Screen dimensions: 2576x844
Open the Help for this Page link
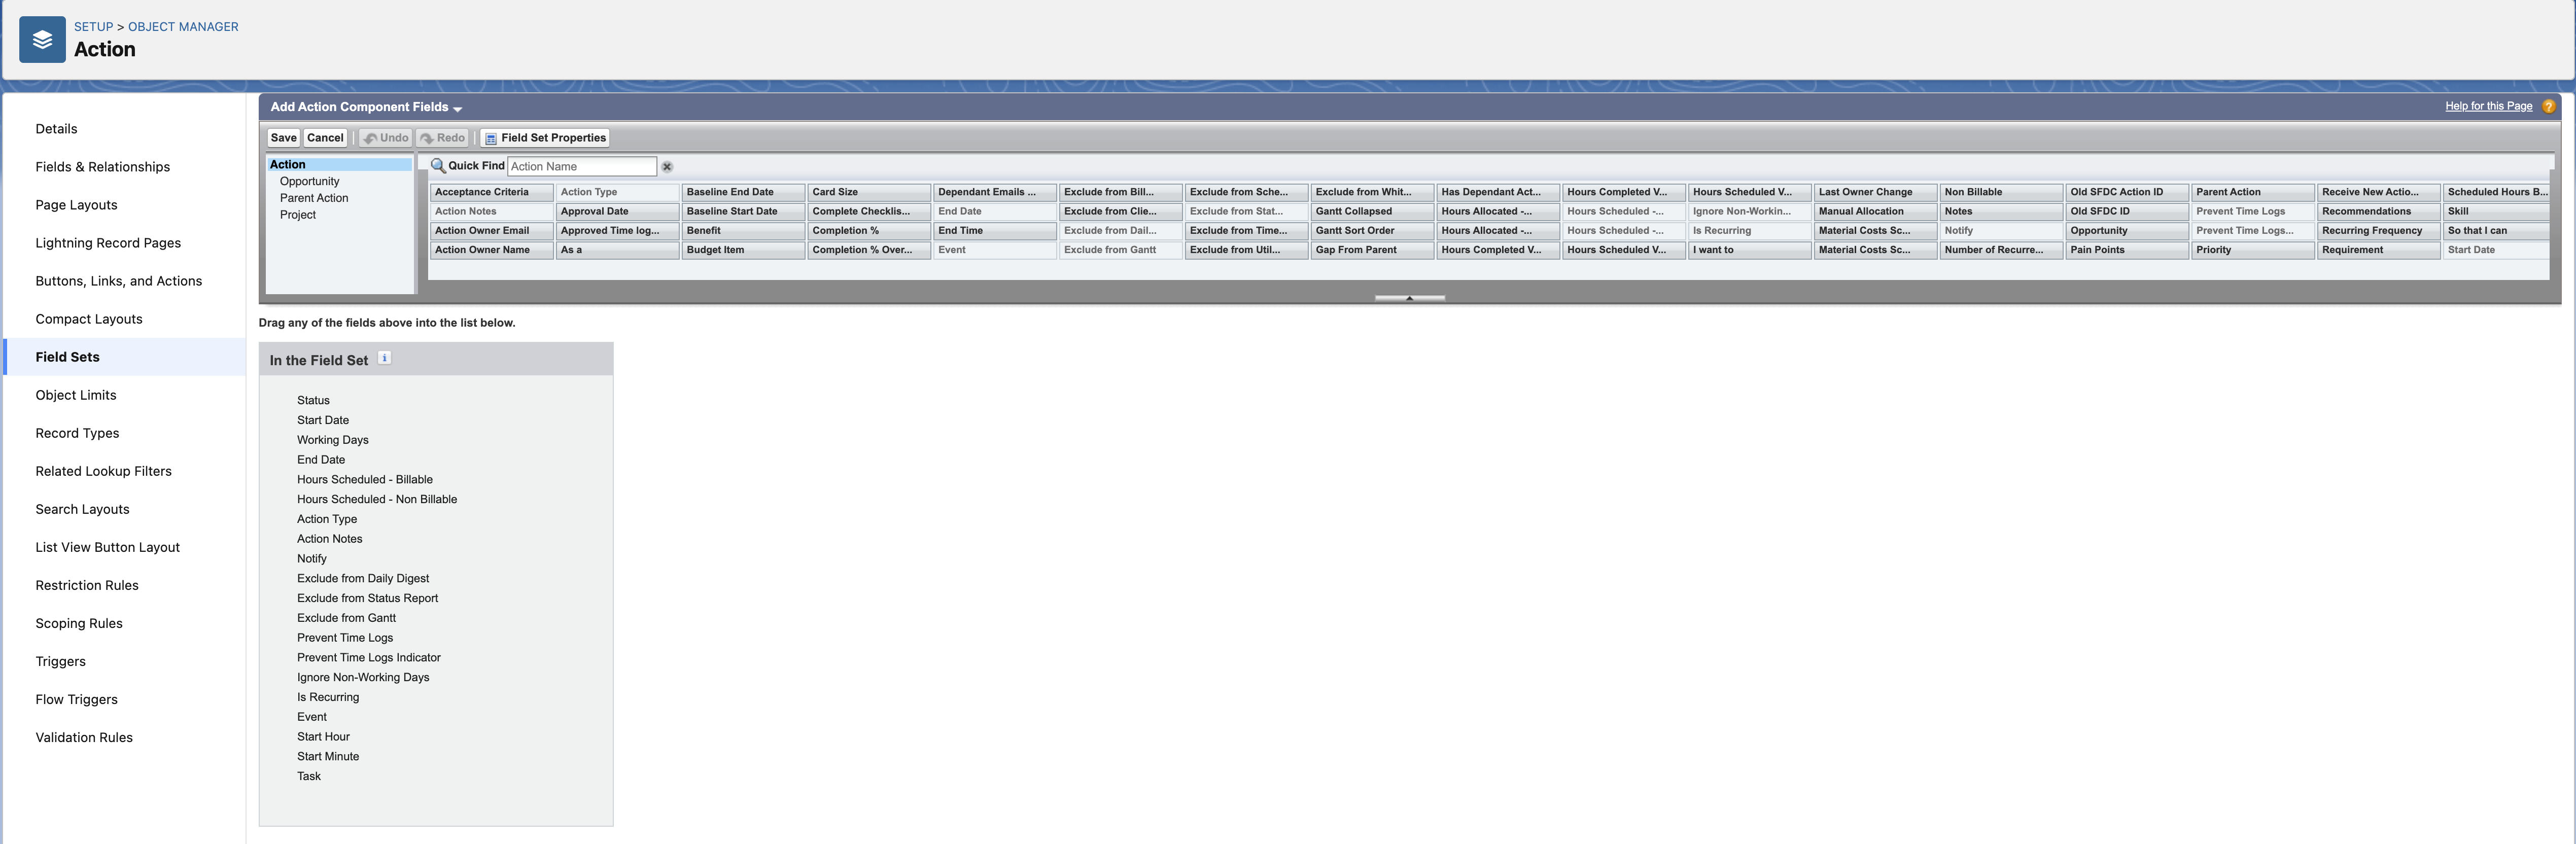click(2488, 106)
